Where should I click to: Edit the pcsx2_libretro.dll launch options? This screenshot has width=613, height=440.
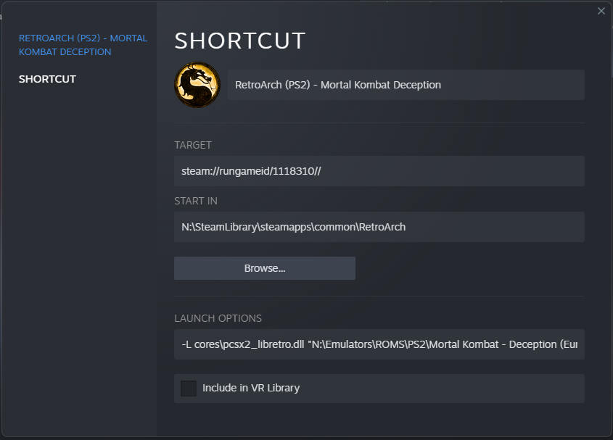point(379,344)
